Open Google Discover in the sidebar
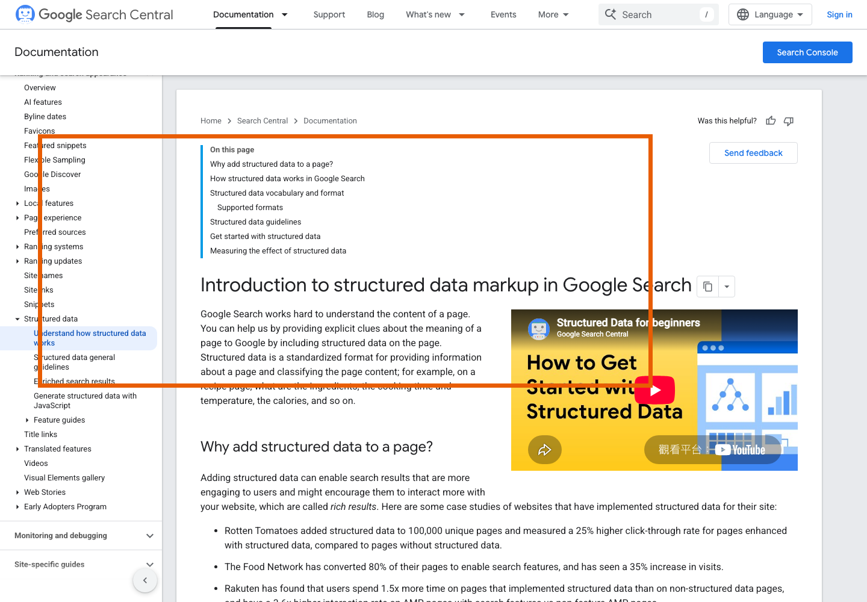867x602 pixels. pyautogui.click(x=52, y=175)
